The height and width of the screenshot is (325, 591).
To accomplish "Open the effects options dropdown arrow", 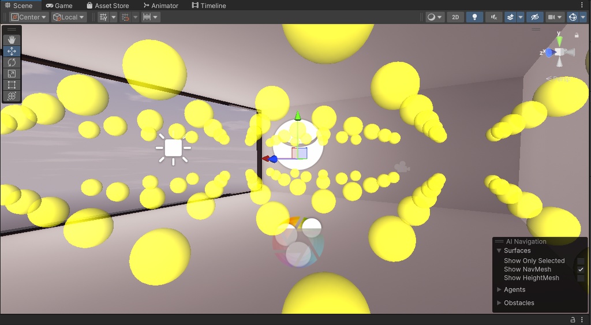I will click(521, 17).
